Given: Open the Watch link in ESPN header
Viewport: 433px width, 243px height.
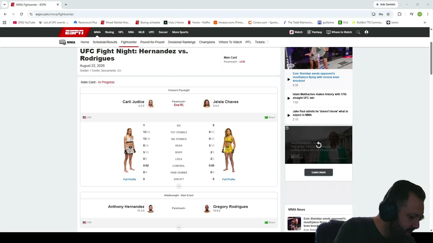Looking at the screenshot, I should (296, 32).
